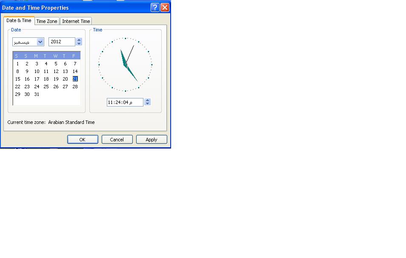The width and height of the screenshot is (406, 258).
Task: Decrease time using the down spinner
Action: [x=147, y=104]
